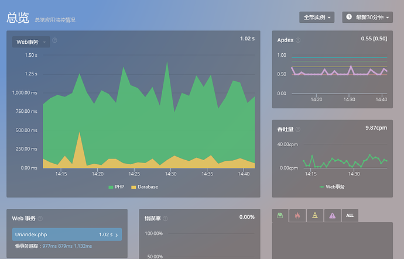
Task: Click the 879ms slow transaction trace
Action: (64, 246)
